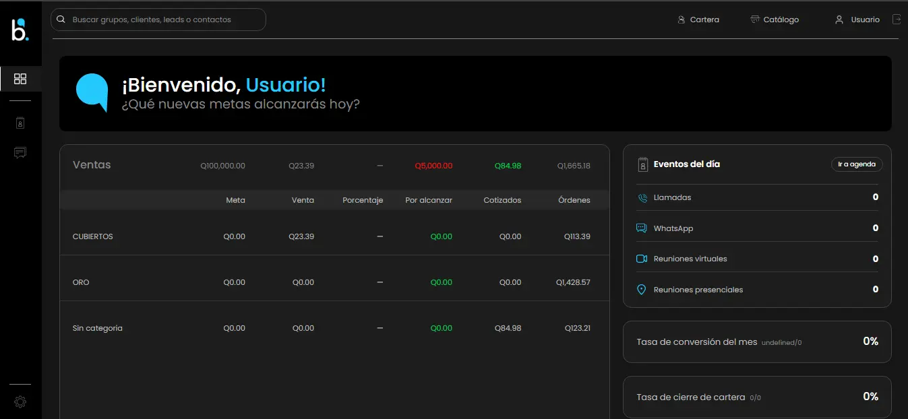Image resolution: width=908 pixels, height=419 pixels.
Task: Click the Bienvenido, Usuario heading
Action: 224,85
